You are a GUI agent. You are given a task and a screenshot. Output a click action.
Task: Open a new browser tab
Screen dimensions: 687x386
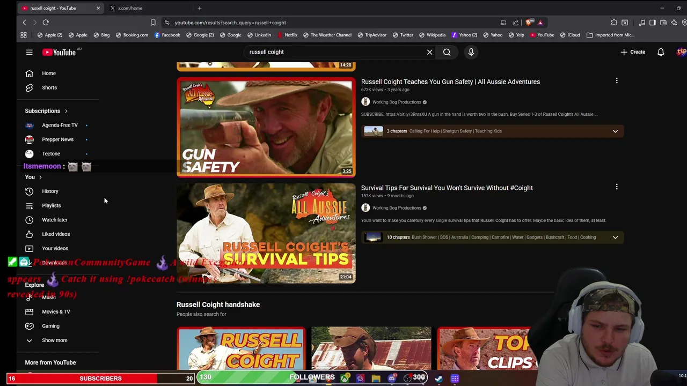199,8
